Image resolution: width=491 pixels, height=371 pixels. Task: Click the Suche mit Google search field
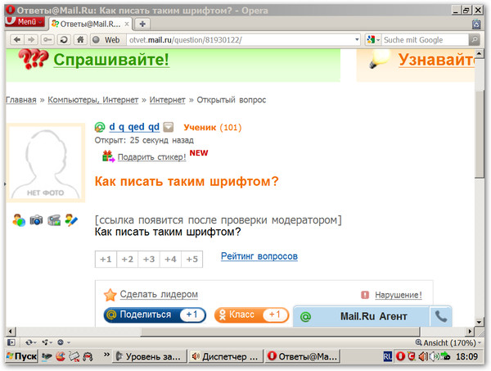pyautogui.click(x=425, y=40)
